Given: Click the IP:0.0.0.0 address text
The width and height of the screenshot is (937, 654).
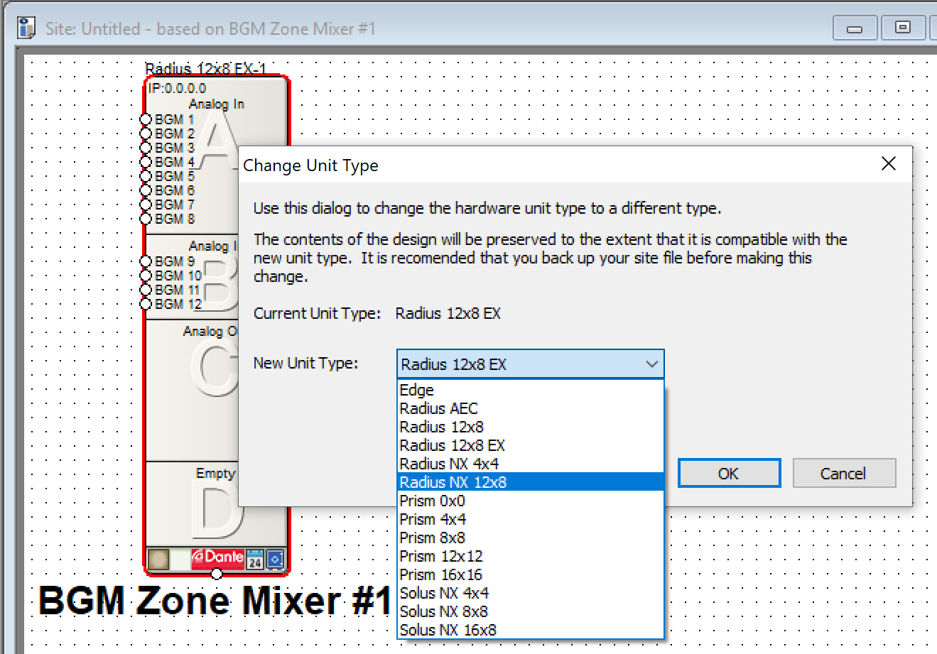Looking at the screenshot, I should [178, 88].
